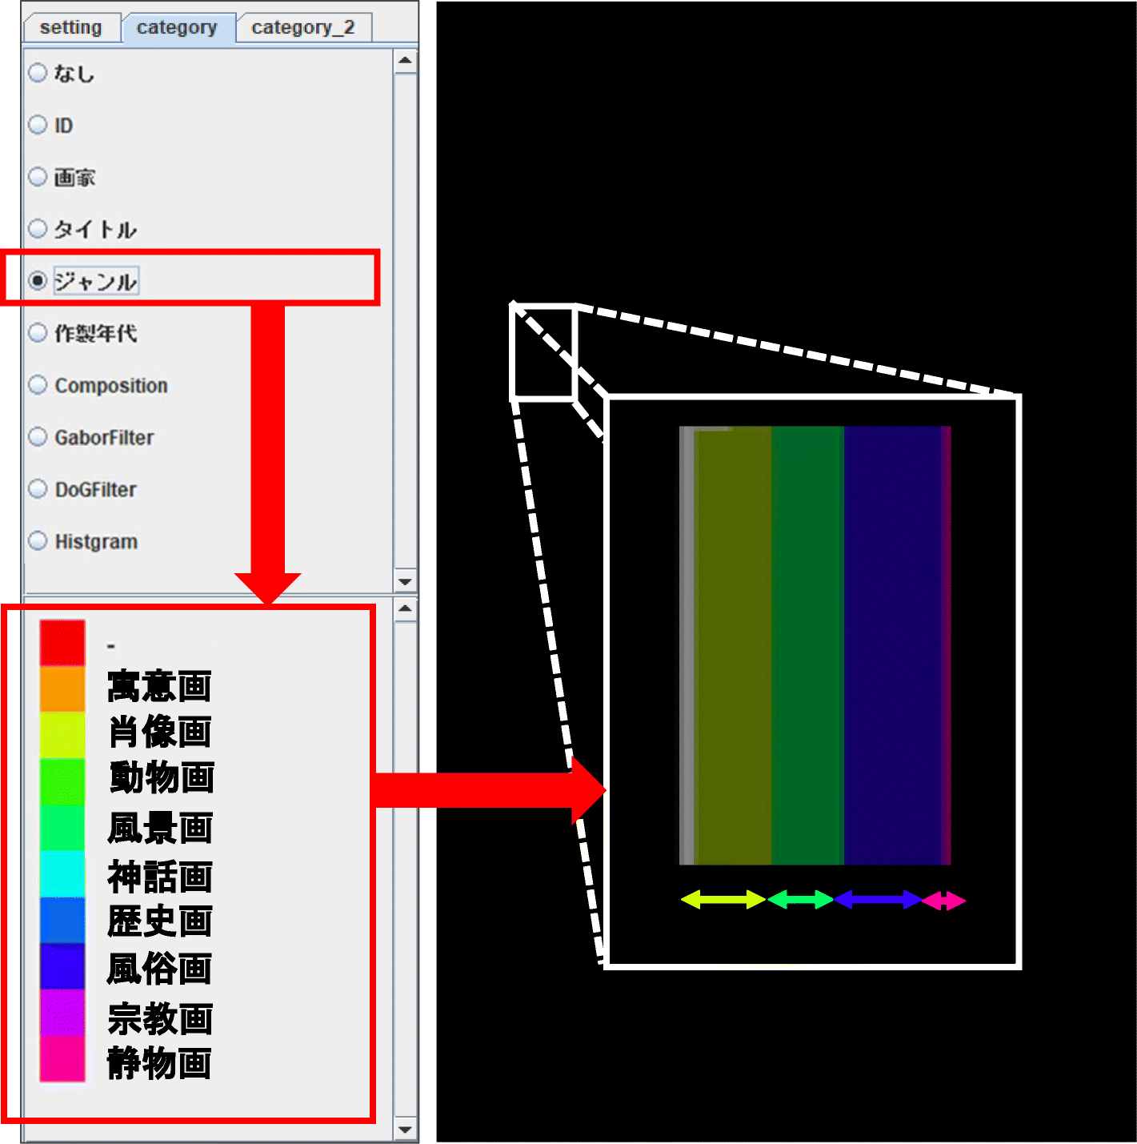Click the indigo 風俗画 color swatch
This screenshot has width=1137, height=1144.
tap(62, 967)
